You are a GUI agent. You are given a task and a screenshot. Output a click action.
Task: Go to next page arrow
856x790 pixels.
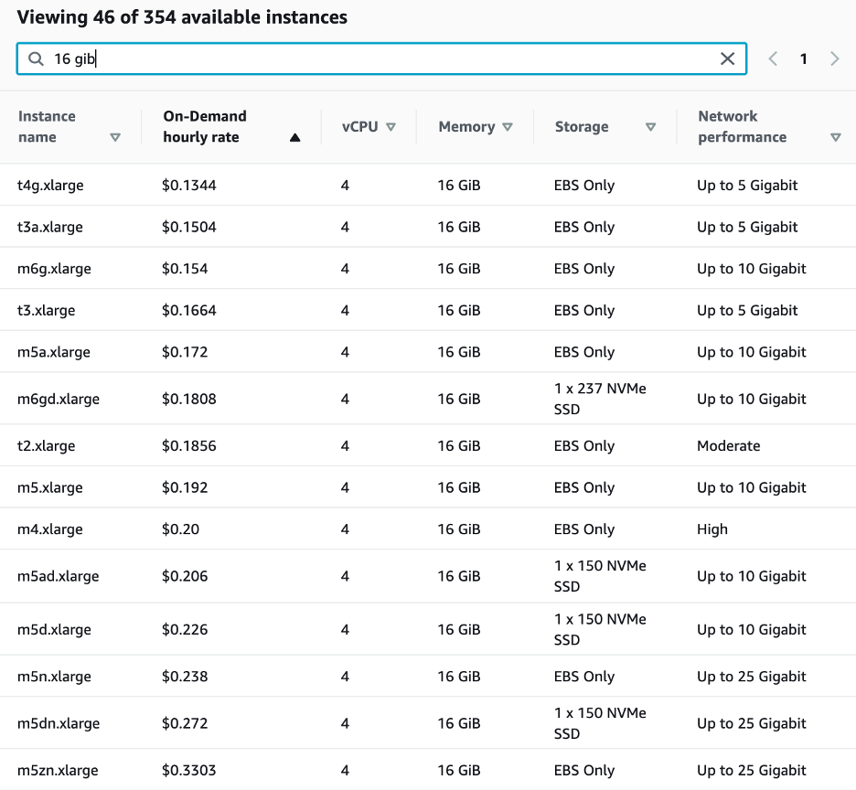tap(834, 59)
